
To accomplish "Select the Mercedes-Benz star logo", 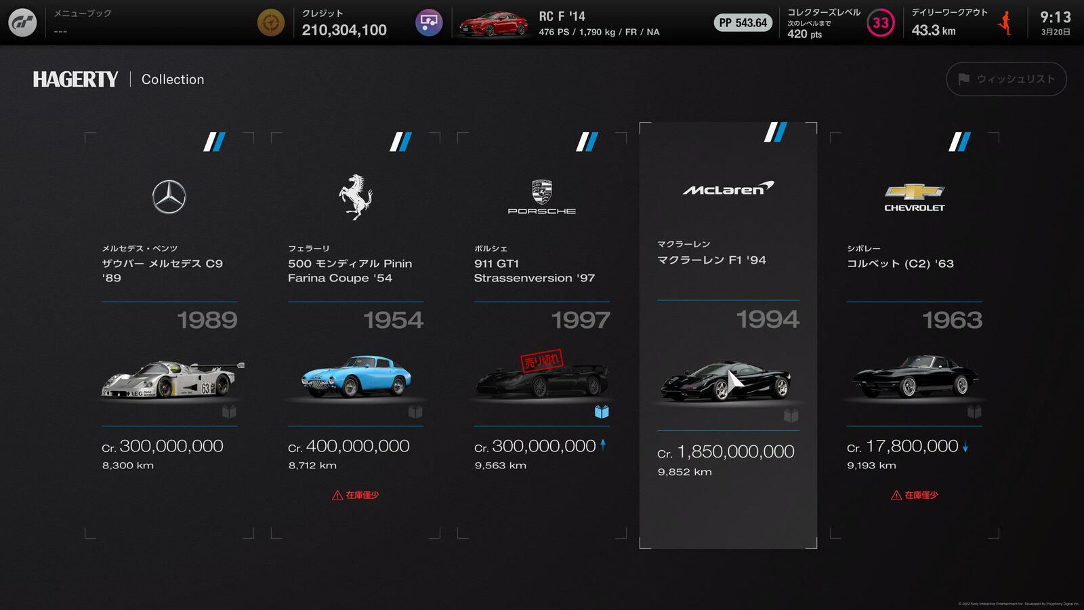I will pos(169,197).
